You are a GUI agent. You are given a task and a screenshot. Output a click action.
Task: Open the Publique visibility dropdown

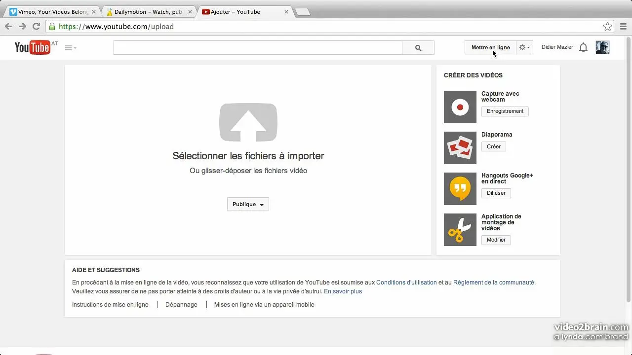point(248,204)
